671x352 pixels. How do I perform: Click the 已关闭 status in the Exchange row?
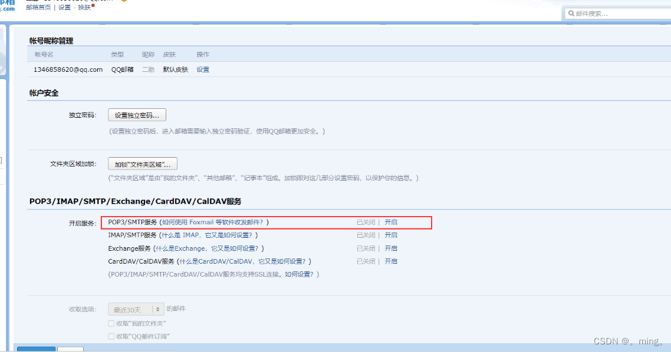point(366,248)
